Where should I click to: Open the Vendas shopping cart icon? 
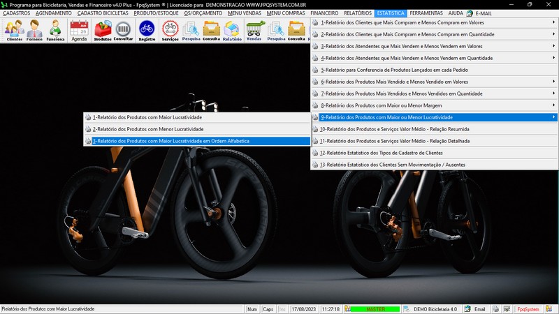tap(254, 30)
